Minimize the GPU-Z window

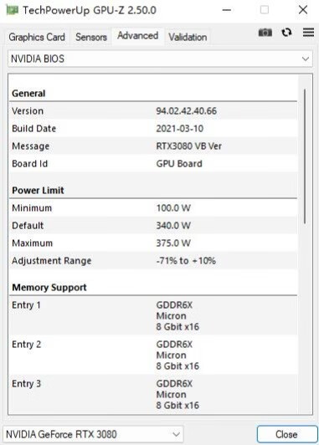[x=226, y=10]
